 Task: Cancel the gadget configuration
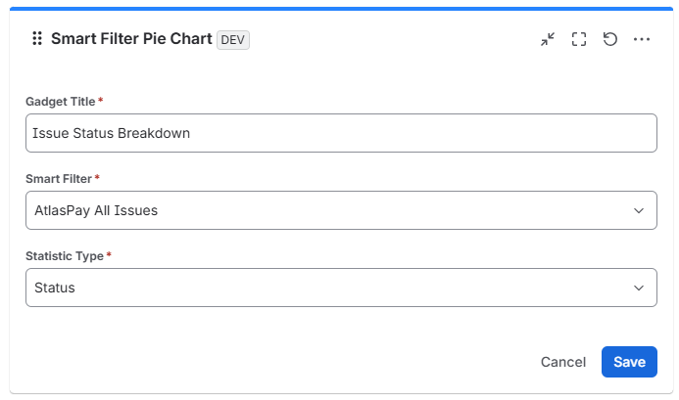[x=563, y=362]
